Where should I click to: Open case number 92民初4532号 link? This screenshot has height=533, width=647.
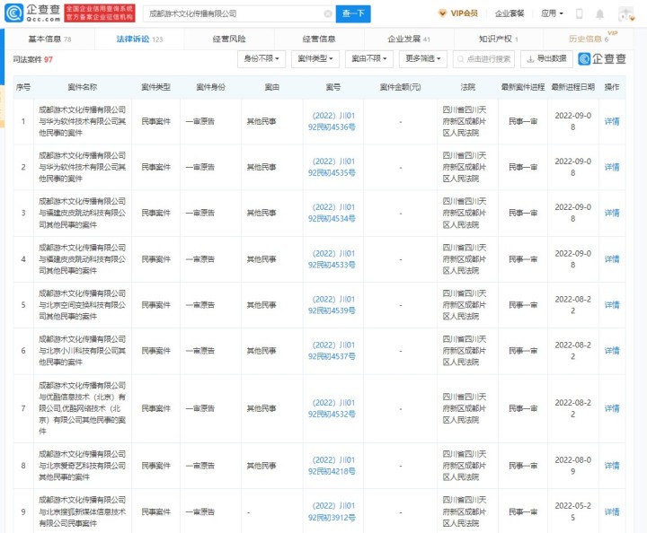click(x=332, y=408)
